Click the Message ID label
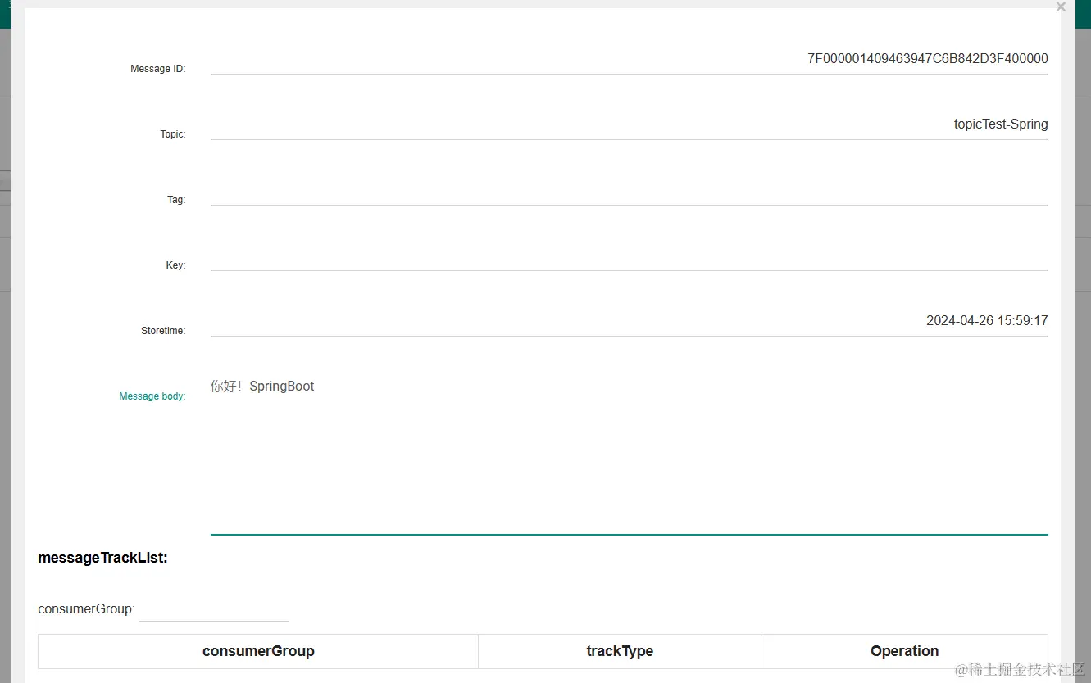Viewport: 1091px width, 683px height. (x=158, y=69)
